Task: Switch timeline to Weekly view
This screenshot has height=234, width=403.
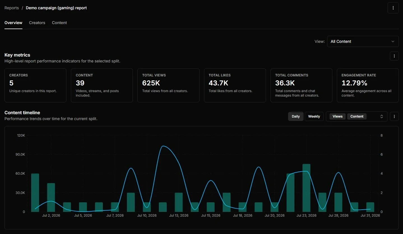Action: coord(314,116)
